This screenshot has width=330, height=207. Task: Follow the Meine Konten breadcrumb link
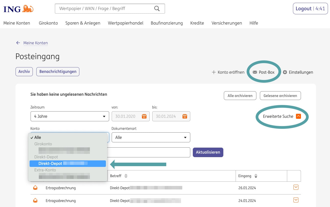tap(36, 43)
